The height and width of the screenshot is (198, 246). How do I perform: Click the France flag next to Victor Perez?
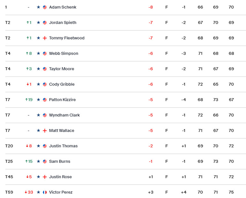click(x=45, y=192)
